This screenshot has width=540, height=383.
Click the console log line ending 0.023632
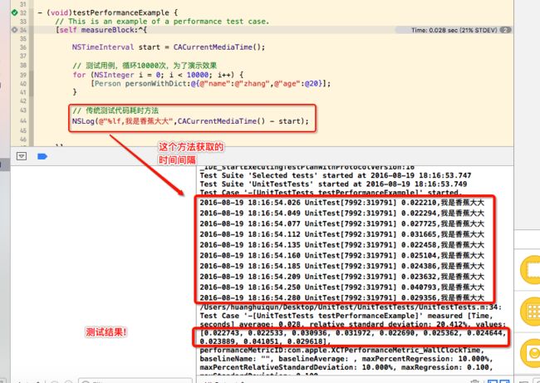[342, 277]
